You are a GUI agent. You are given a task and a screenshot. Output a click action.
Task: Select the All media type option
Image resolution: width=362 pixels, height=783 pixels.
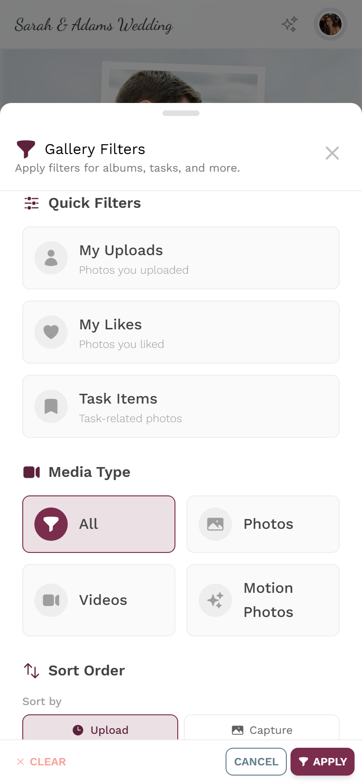click(x=99, y=524)
